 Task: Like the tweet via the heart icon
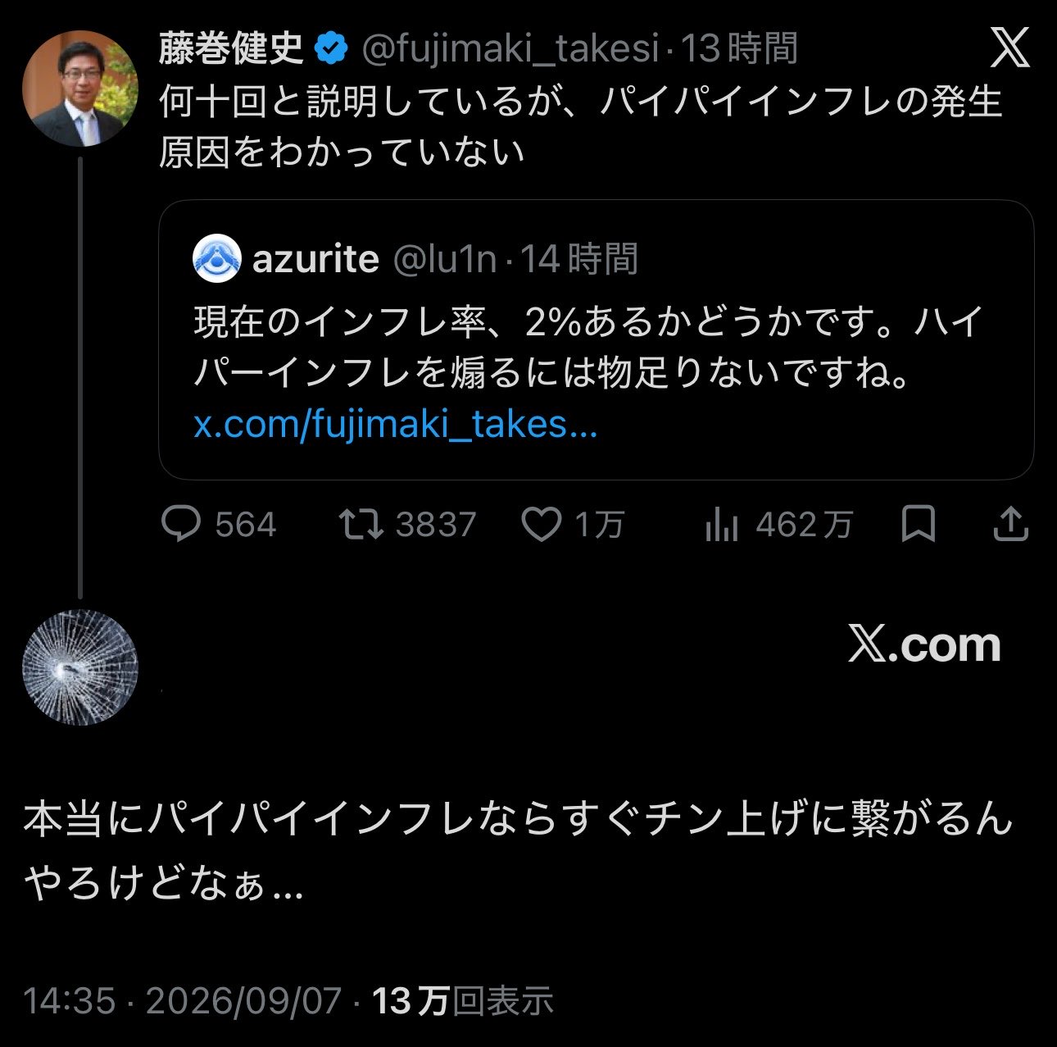tap(542, 525)
